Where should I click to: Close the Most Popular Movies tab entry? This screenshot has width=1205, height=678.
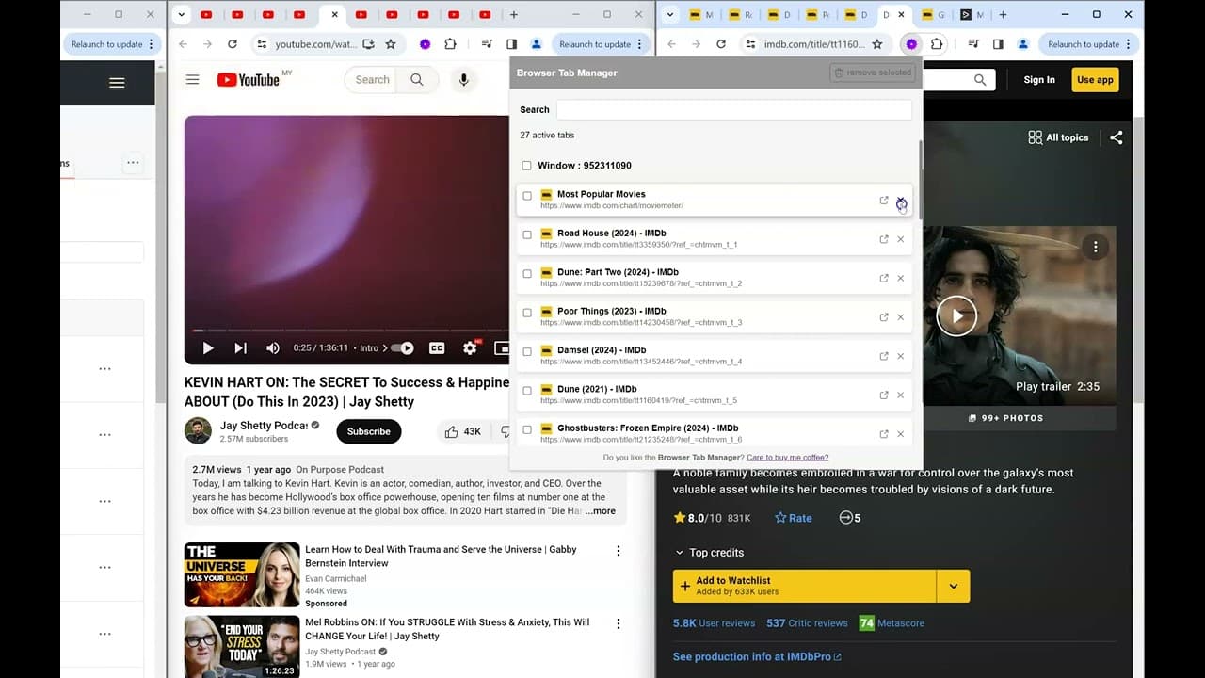[x=901, y=201]
